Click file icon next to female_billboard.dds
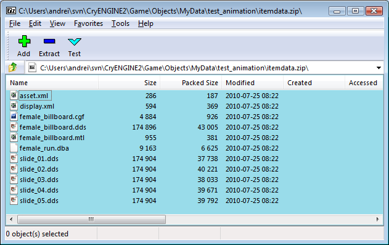389x245 pixels. (14, 127)
